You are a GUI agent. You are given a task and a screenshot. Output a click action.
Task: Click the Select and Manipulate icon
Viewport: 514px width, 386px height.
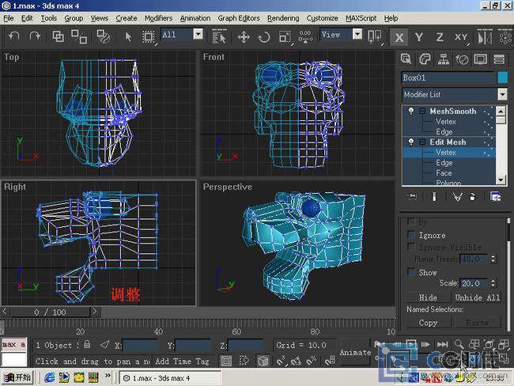(305, 36)
